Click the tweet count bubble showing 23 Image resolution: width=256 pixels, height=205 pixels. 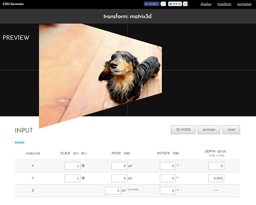[185, 4]
